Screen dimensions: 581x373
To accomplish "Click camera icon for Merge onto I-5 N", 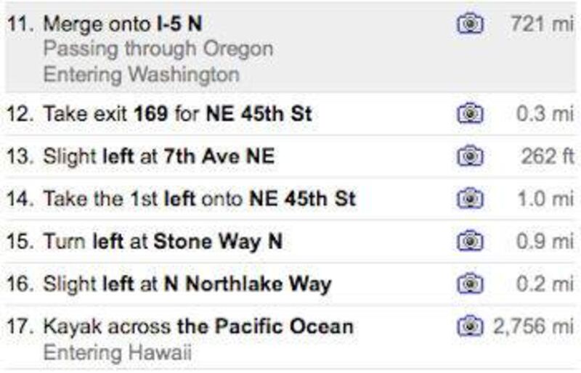I will pyautogui.click(x=470, y=24).
